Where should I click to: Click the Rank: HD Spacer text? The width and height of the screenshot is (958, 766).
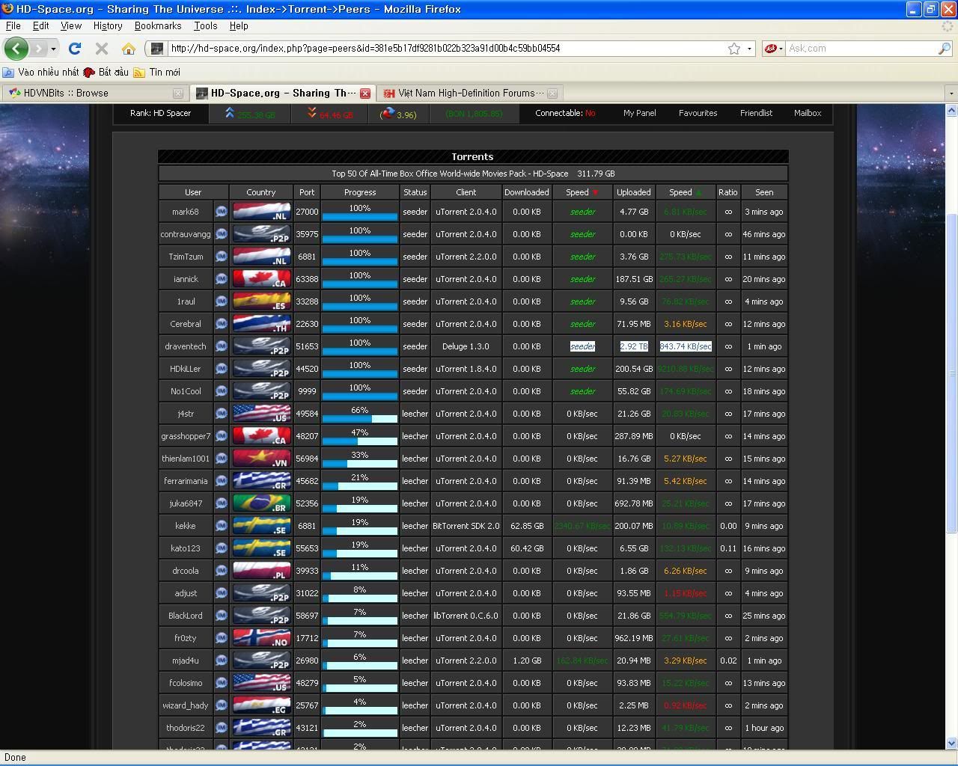(160, 113)
